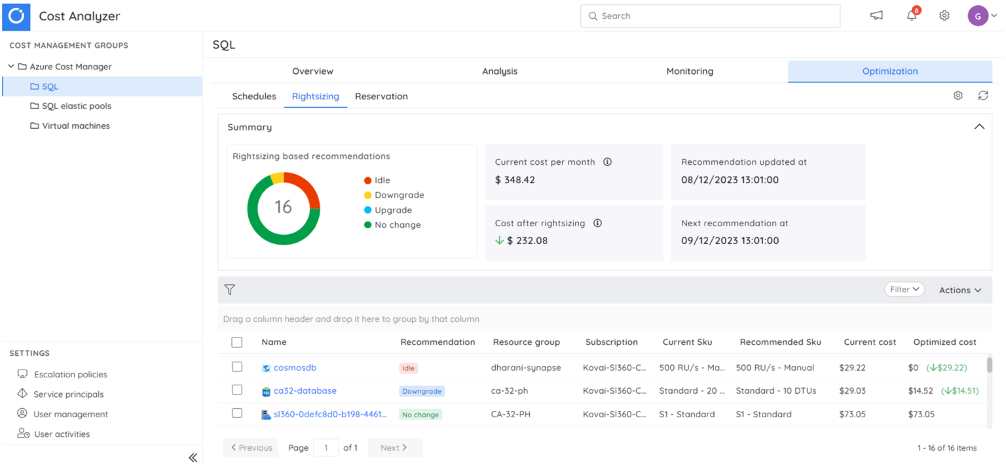Click the filter funnel icon in table toolbar

pyautogui.click(x=229, y=288)
